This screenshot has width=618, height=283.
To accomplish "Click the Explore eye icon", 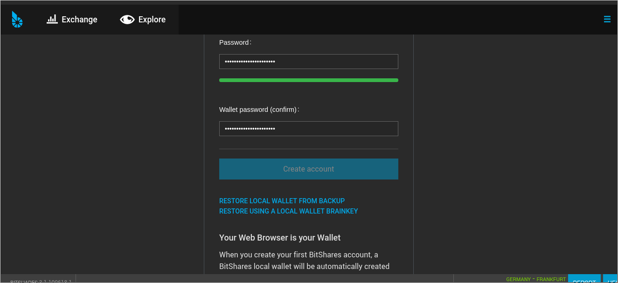I will (x=127, y=19).
